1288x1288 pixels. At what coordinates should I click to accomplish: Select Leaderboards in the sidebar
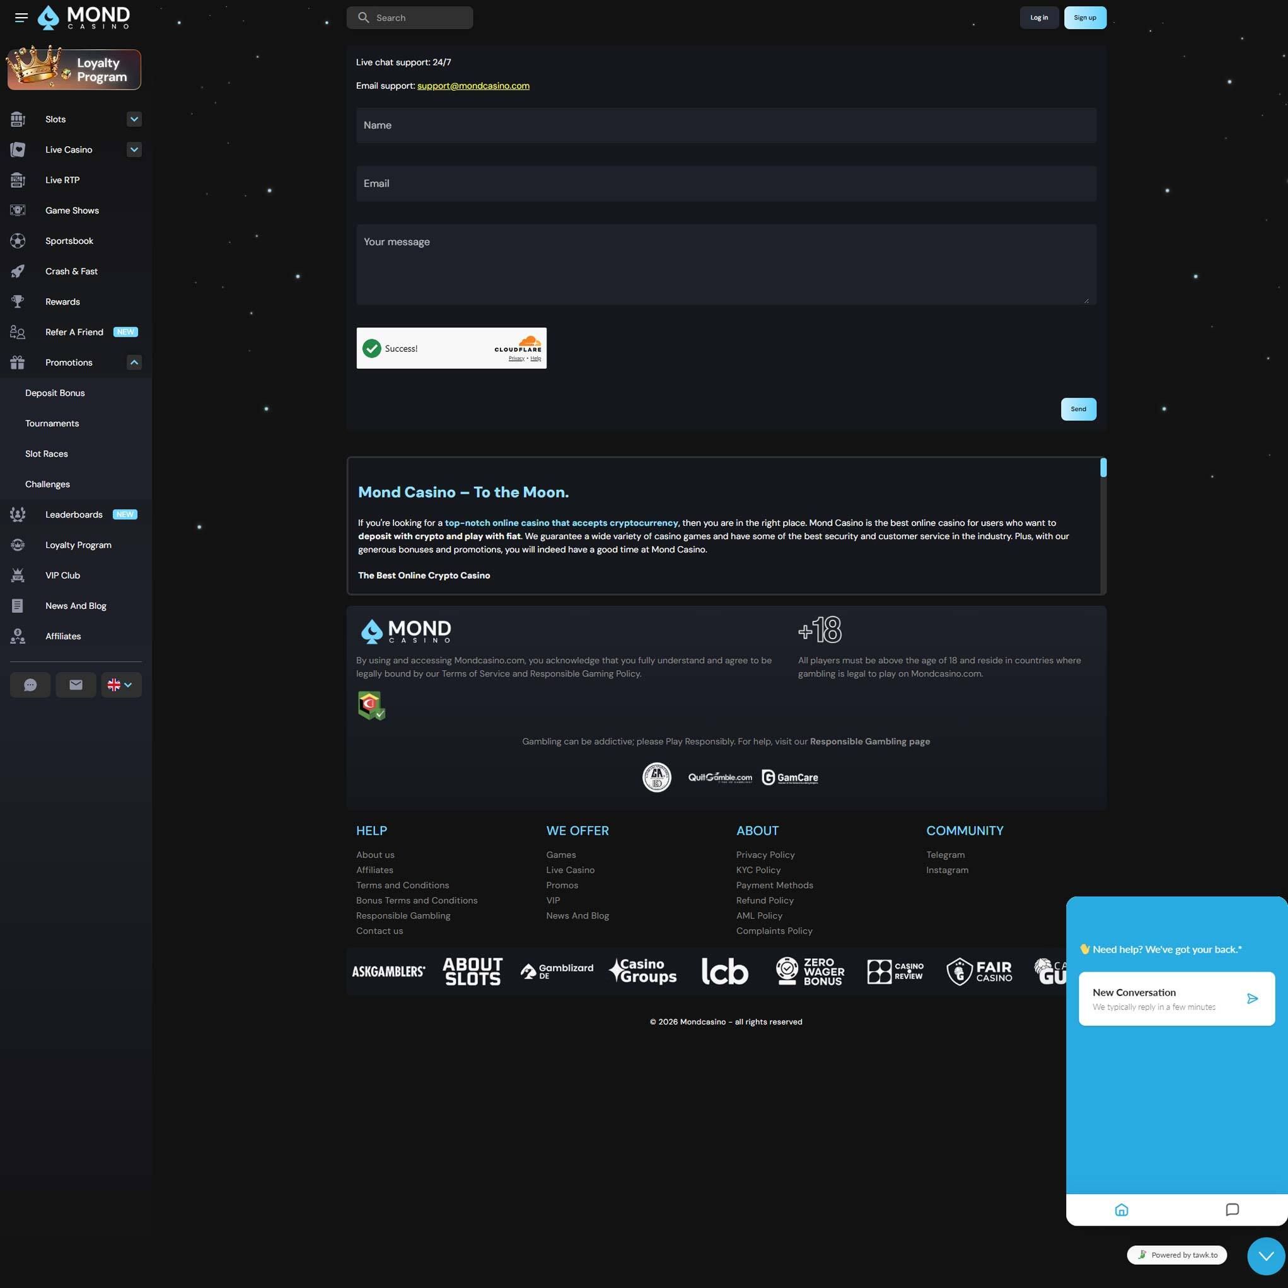[73, 514]
